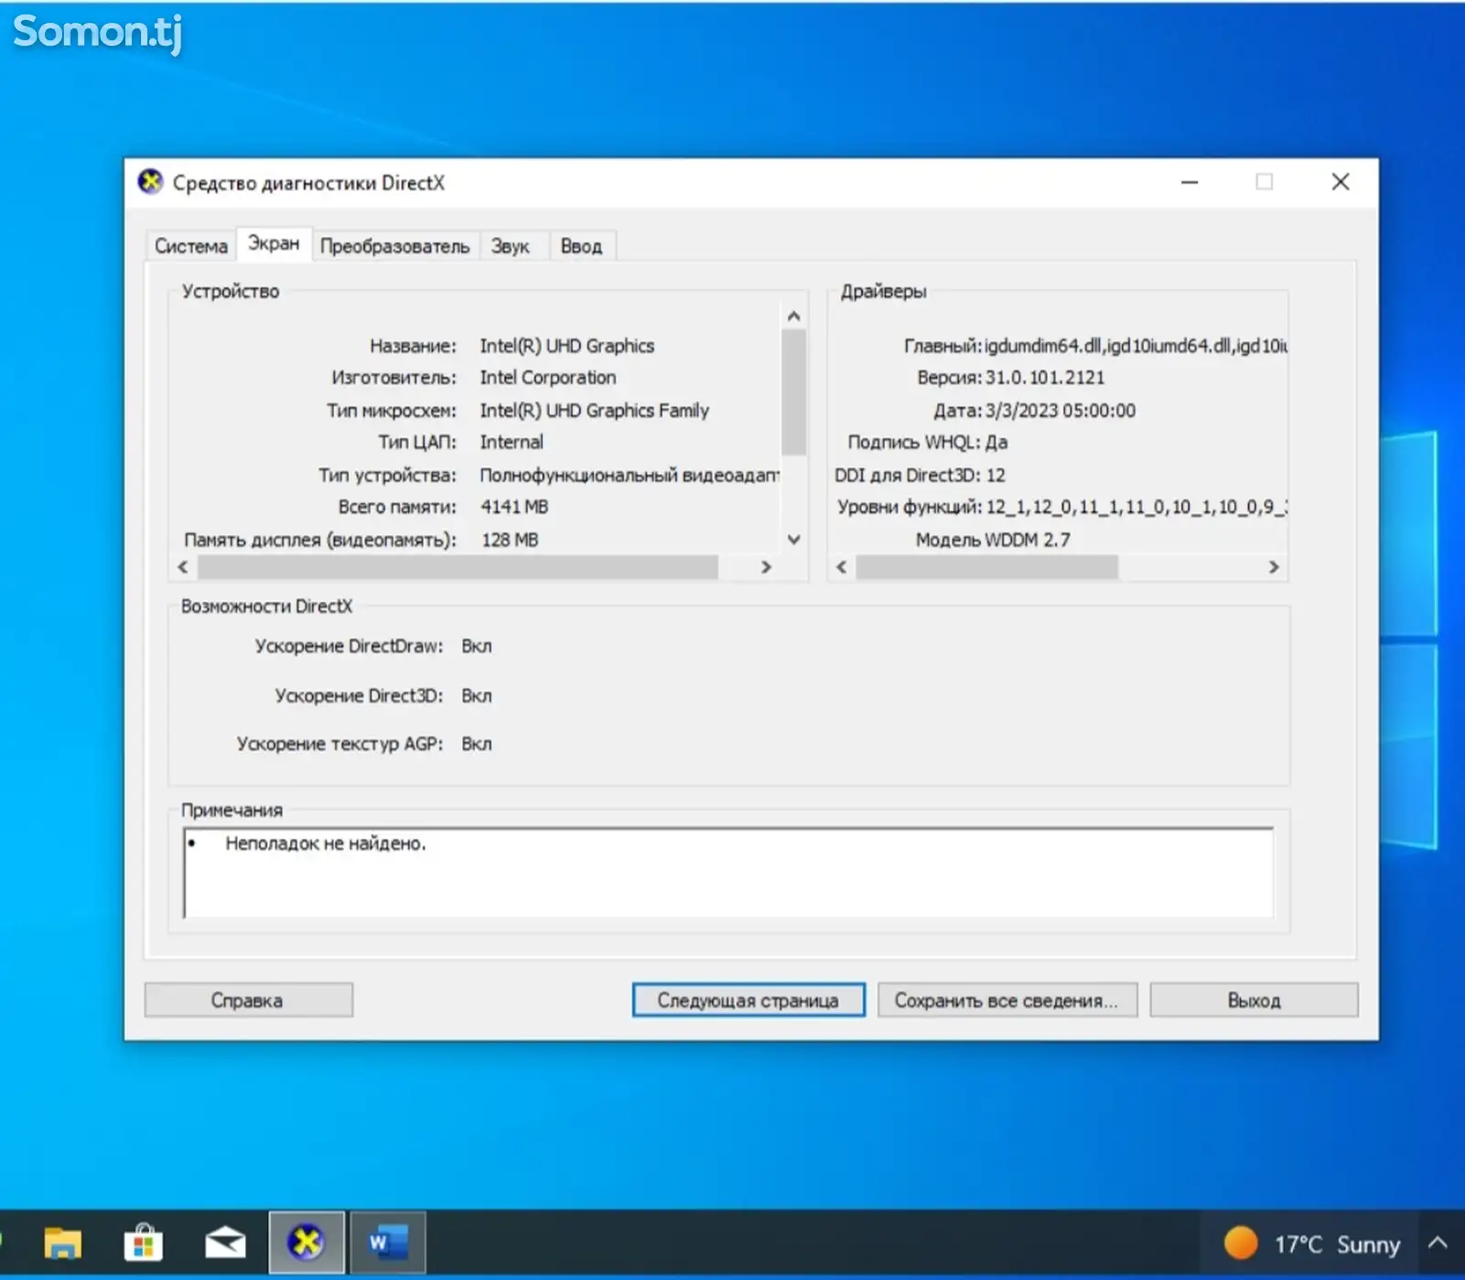Click the device panel vertical scrollbar thumb

[x=793, y=393]
